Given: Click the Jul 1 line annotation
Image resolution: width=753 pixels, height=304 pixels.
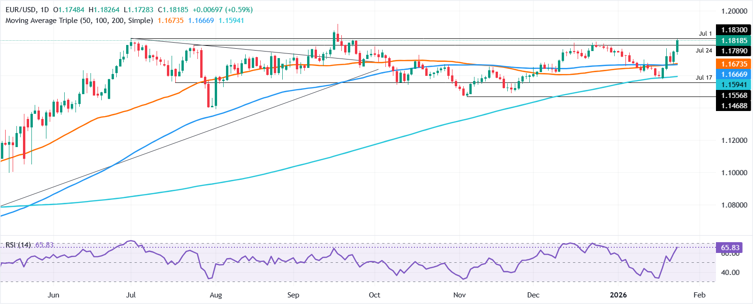Looking at the screenshot, I should 705,34.
